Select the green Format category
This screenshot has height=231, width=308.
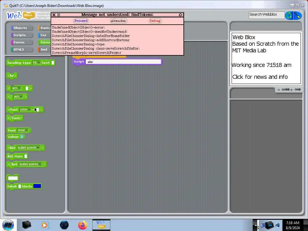pyautogui.click(x=45, y=42)
